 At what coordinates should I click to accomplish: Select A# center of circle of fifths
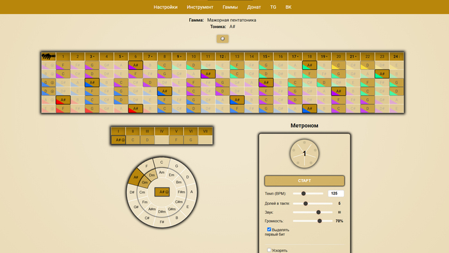(x=162, y=192)
